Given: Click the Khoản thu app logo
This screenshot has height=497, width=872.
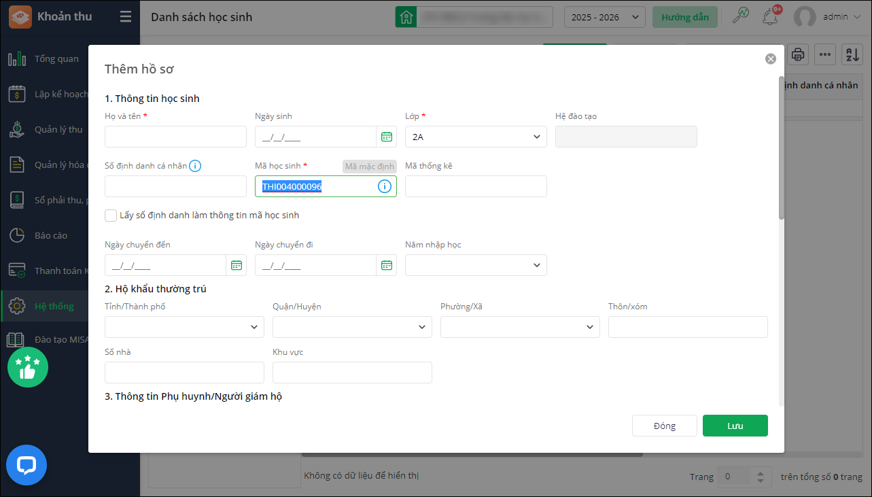Looking at the screenshot, I should (x=21, y=17).
